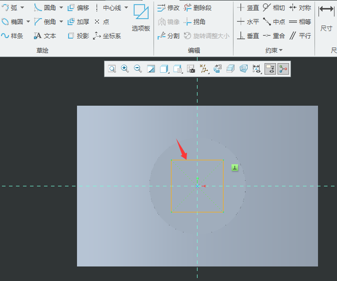The height and width of the screenshot is (281, 337).
Task: Choose the 样条 (spline) tool
Action: pos(12,36)
